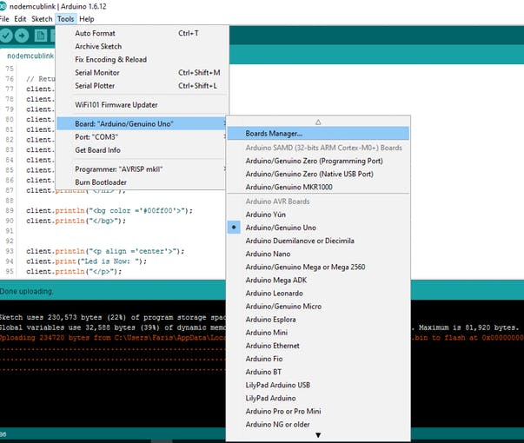Image resolution: width=524 pixels, height=443 pixels.
Task: Click the Verify checkmark toolbar icon
Action: click(x=6, y=36)
